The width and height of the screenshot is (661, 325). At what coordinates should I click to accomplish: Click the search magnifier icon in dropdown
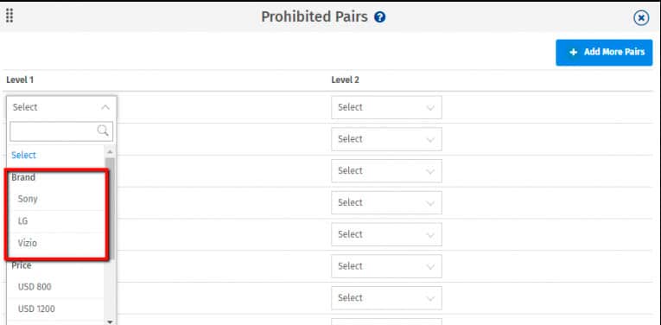[103, 131]
